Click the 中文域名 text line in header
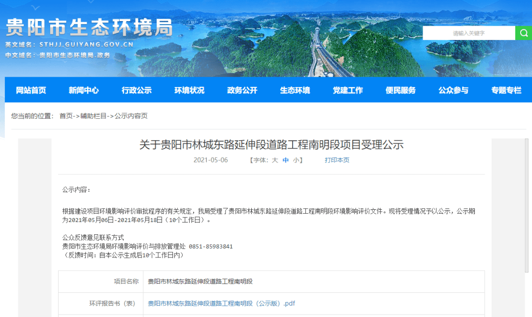 coord(58,55)
